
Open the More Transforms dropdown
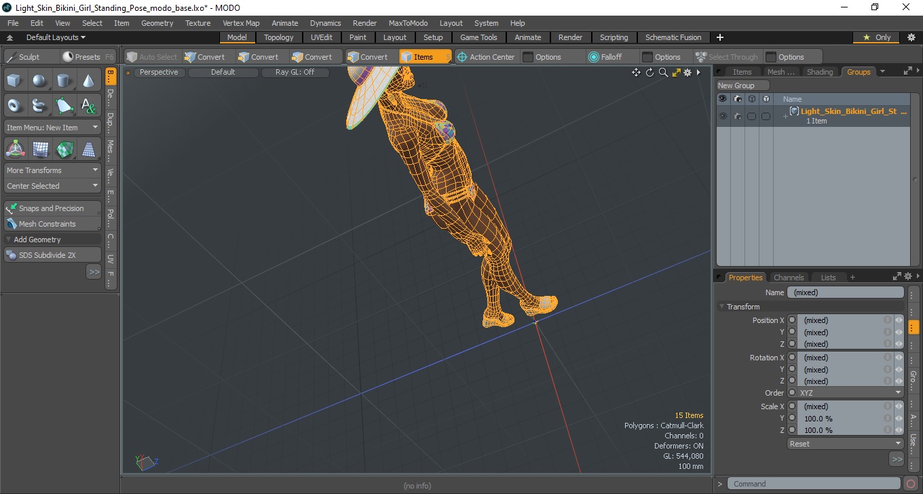click(52, 170)
